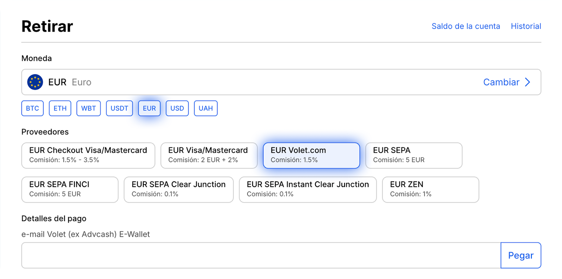Image resolution: width=562 pixels, height=279 pixels.
Task: Choose EUR SEPA FINCI provider
Action: click(70, 190)
